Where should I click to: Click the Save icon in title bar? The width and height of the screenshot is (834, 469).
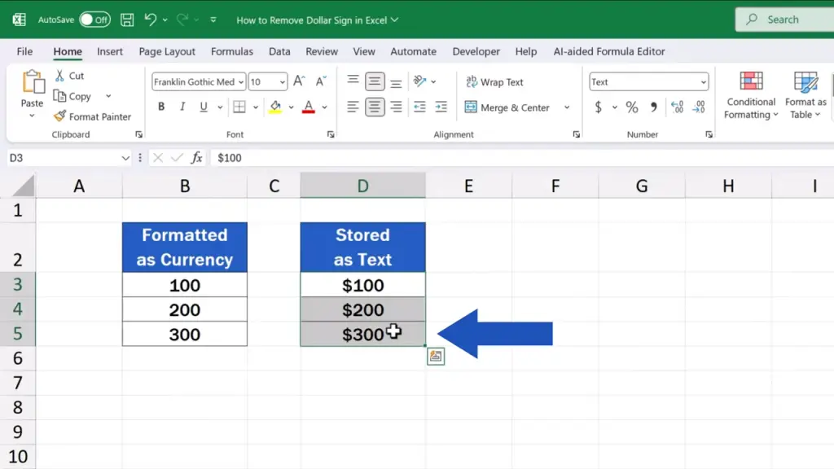coord(127,20)
